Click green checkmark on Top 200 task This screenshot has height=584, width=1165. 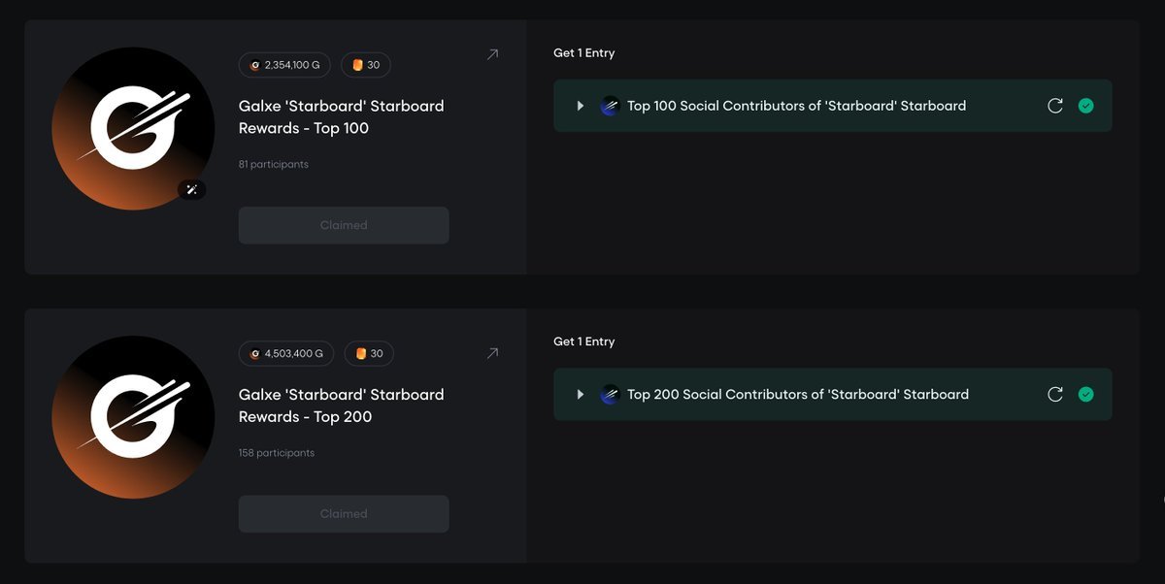(1086, 394)
